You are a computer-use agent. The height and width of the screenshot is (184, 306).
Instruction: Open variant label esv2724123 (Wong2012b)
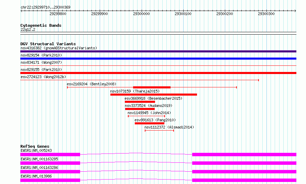point(43,77)
